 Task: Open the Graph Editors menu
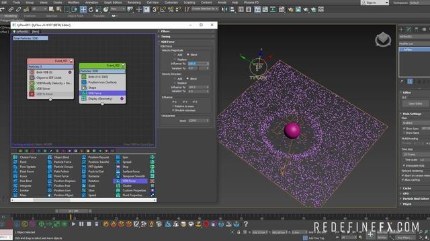(x=113, y=3)
